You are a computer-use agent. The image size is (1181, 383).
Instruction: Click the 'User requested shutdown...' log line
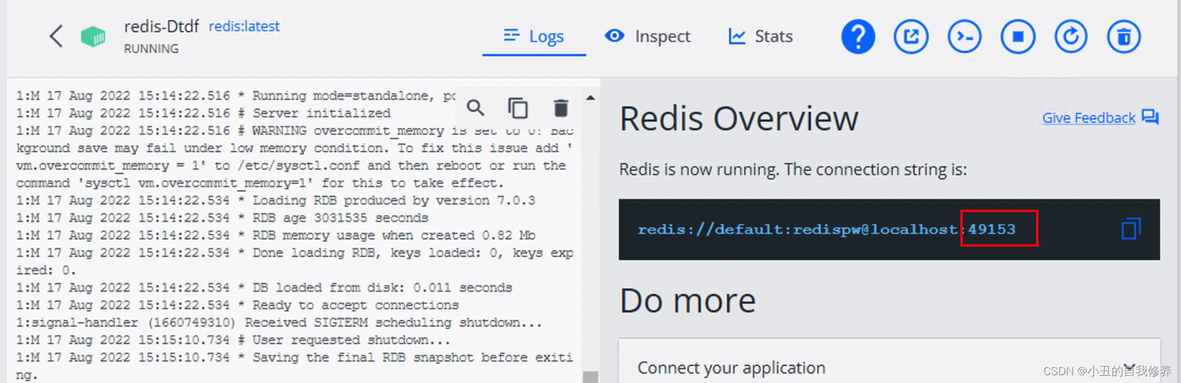coord(233,340)
